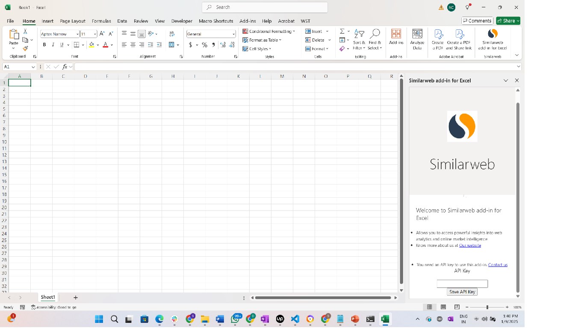
Task: Click into the API Key text field
Action: pos(462,284)
